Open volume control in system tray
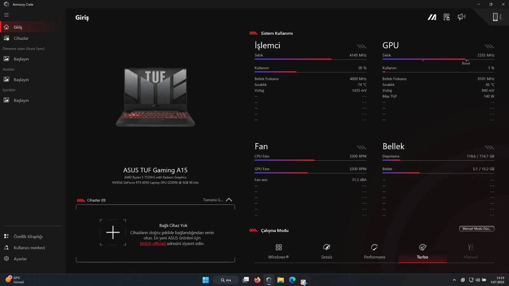 click(478, 280)
